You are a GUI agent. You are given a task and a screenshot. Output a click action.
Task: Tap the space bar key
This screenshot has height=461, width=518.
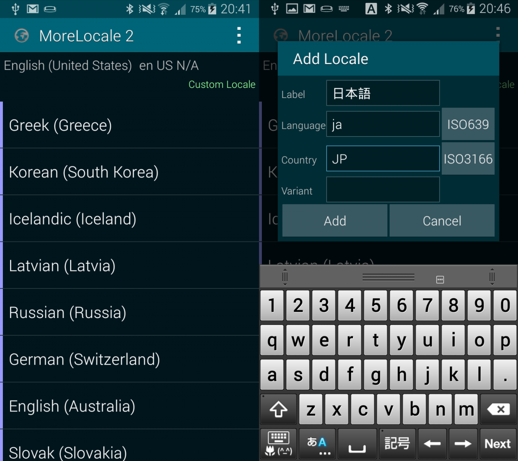[357, 444]
